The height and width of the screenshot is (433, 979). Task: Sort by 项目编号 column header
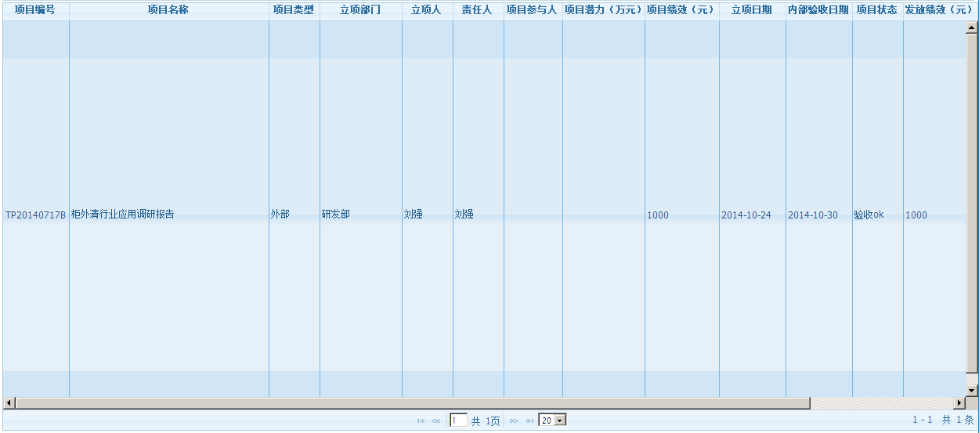coord(35,10)
